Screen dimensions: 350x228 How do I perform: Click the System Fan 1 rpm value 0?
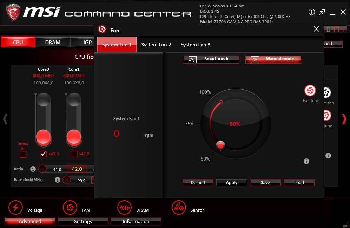click(x=117, y=133)
